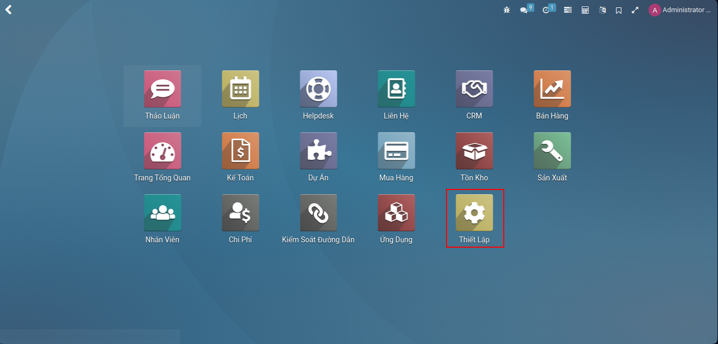This screenshot has height=344, width=718.
Task: Open the debug bug menu
Action: coord(506,10)
